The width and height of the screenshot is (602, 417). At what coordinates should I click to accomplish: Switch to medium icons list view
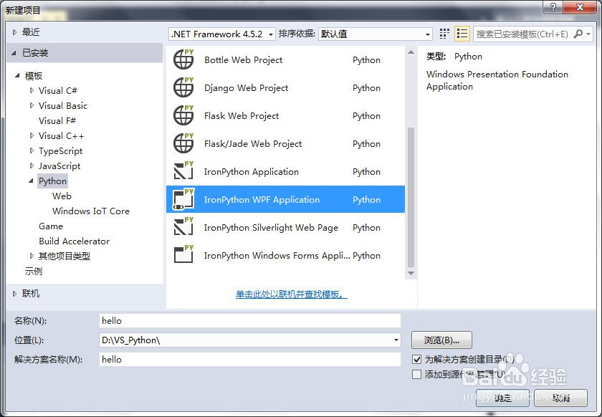coord(462,34)
